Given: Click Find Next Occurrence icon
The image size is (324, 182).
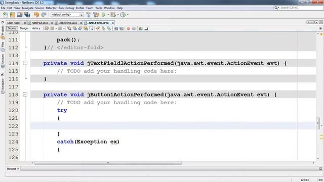Looking at the screenshot, I should click(80, 28).
